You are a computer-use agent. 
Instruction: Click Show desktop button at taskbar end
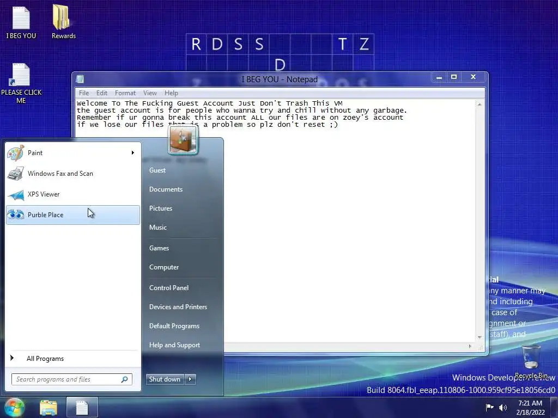tap(554, 407)
